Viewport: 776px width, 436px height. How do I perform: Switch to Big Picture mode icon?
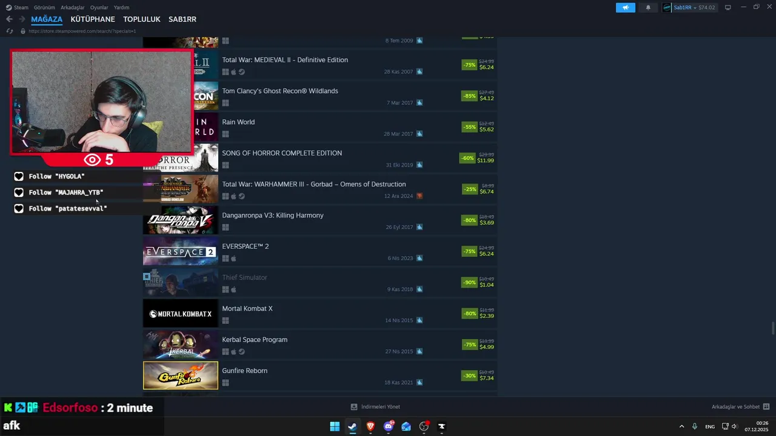(x=728, y=7)
